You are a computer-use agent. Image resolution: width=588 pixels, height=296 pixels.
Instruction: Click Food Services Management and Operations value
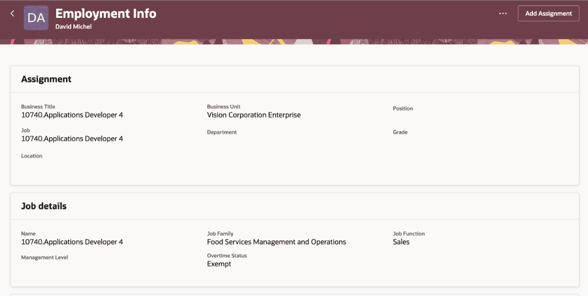point(276,242)
